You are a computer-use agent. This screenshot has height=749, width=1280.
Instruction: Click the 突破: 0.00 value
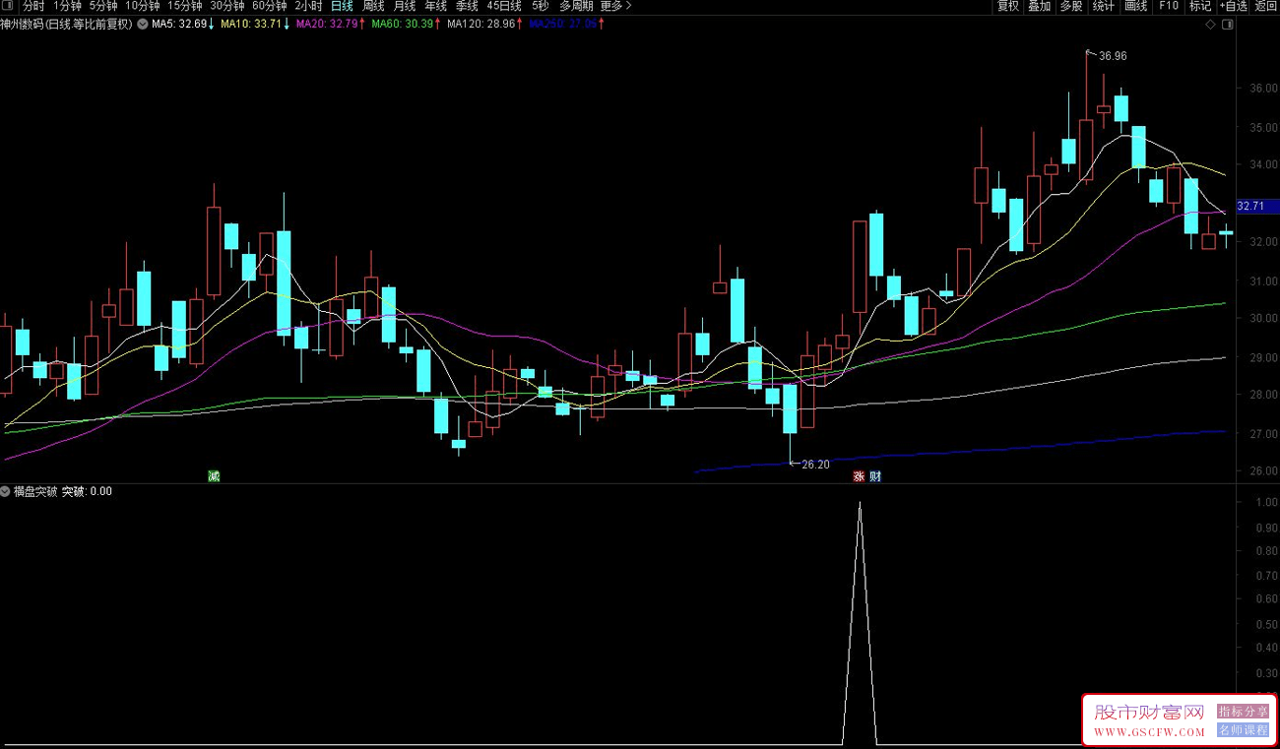[x=88, y=491]
